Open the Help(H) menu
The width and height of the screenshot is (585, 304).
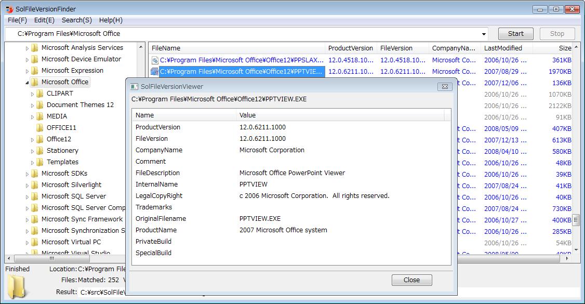pyautogui.click(x=111, y=20)
